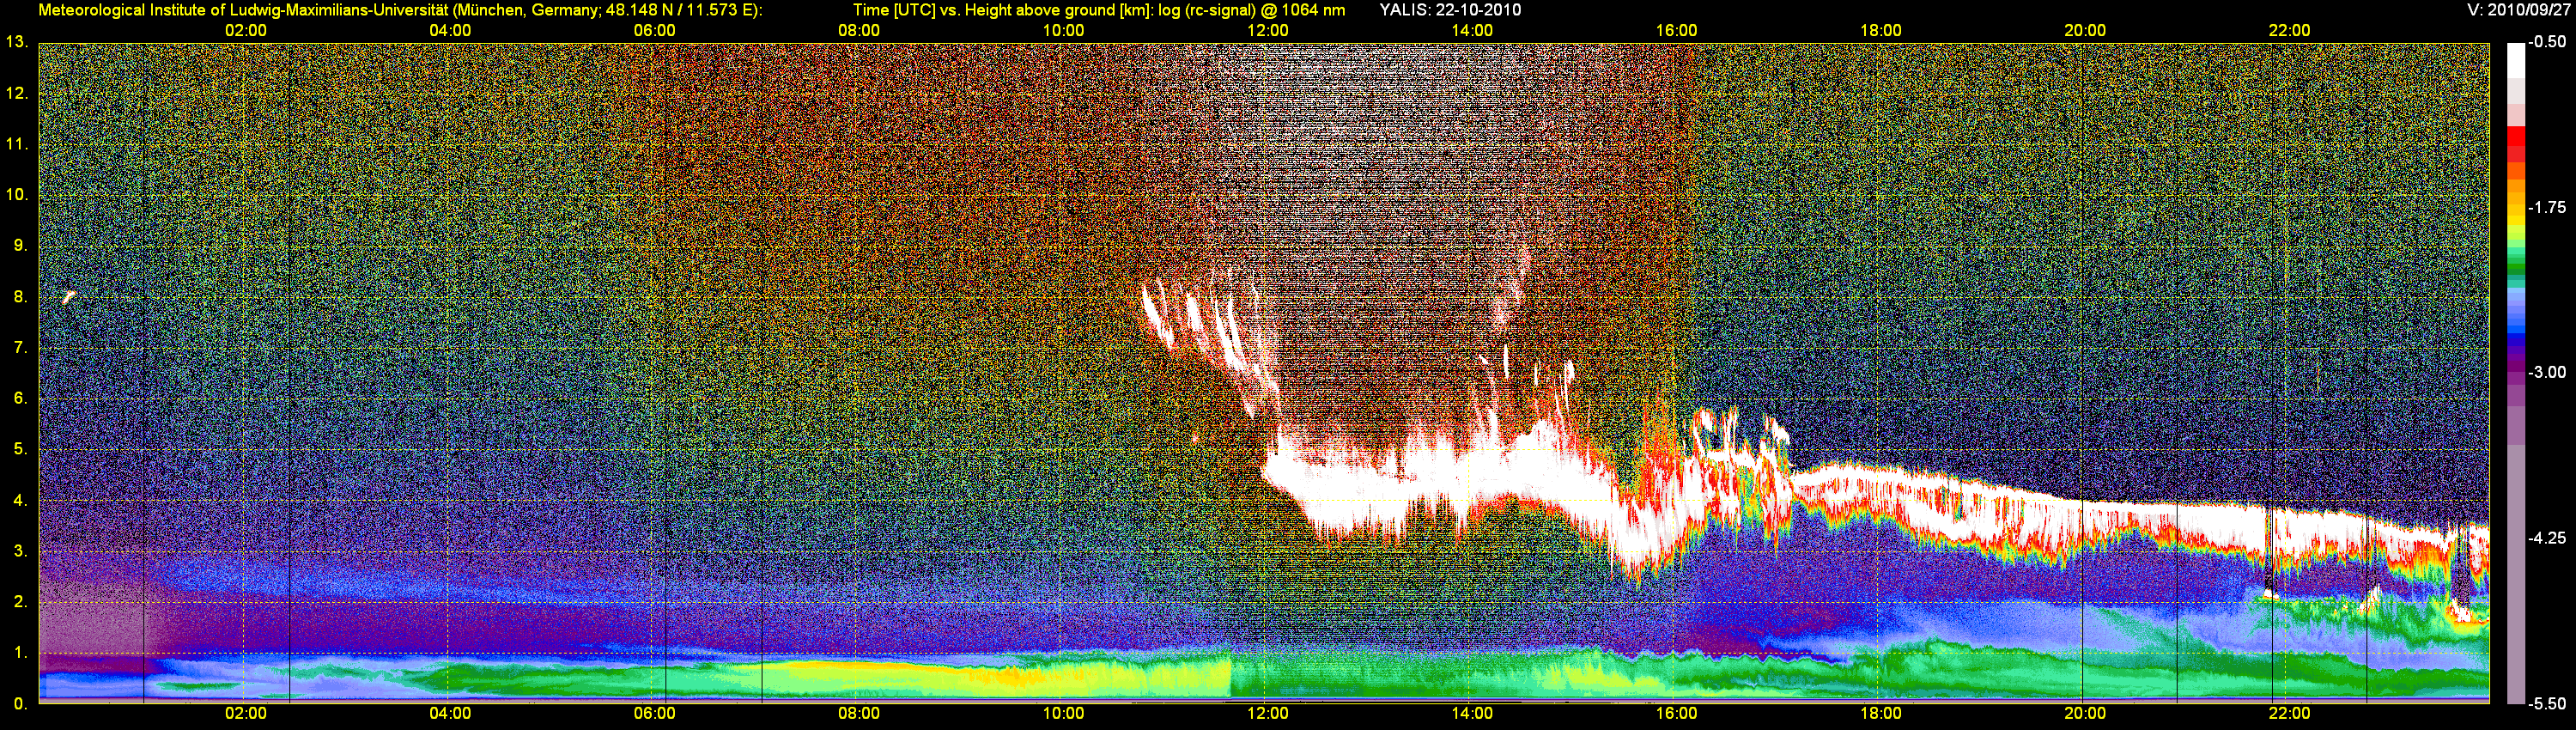Select 14:00 on the bottom time axis

click(1472, 713)
